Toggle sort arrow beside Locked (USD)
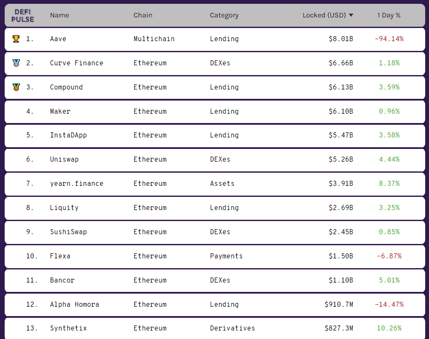This screenshot has height=339, width=429. click(351, 15)
